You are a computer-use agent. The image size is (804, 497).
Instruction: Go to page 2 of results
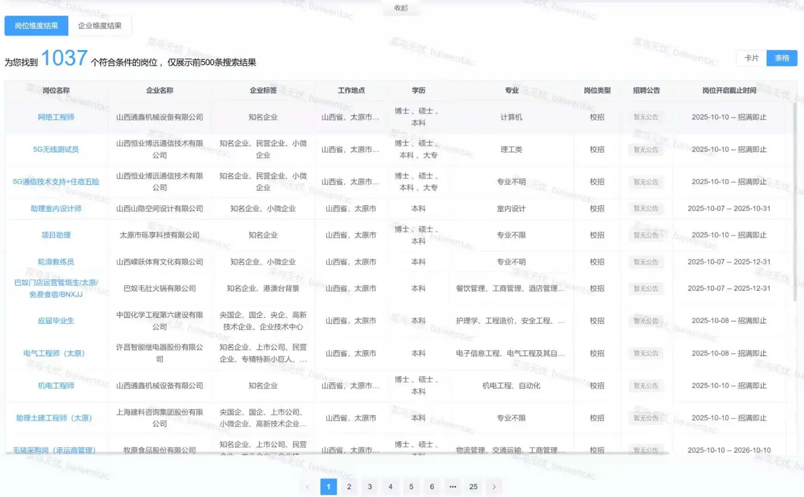(x=349, y=486)
